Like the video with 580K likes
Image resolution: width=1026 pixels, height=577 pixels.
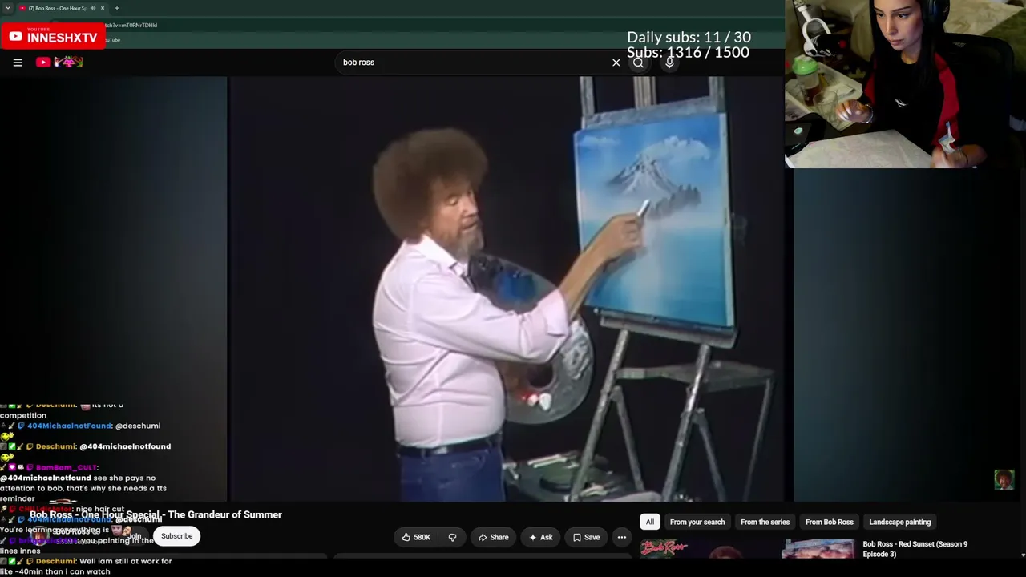[x=417, y=537]
